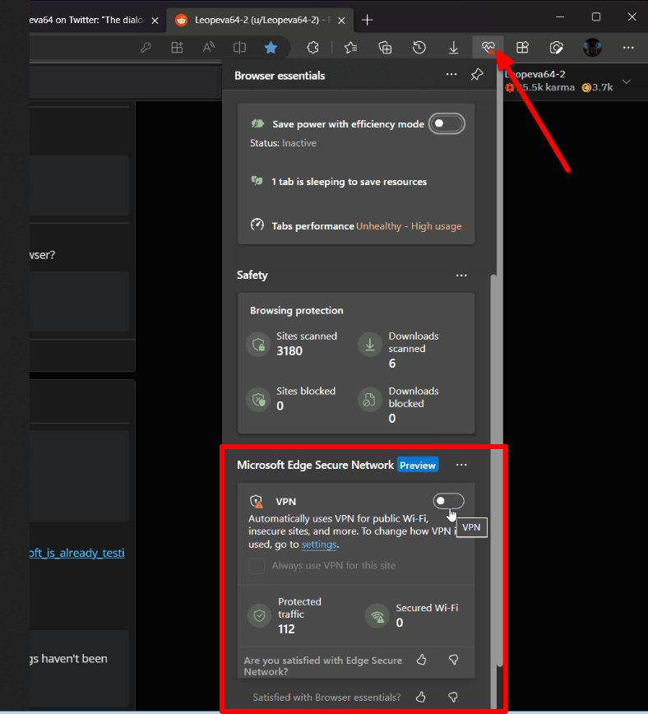Check Always use VPN for this site
648x714 pixels.
coord(257,566)
